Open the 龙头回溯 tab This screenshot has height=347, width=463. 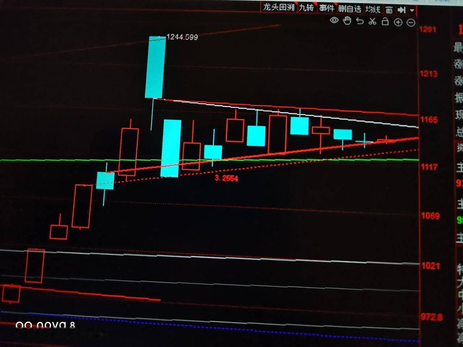point(279,7)
